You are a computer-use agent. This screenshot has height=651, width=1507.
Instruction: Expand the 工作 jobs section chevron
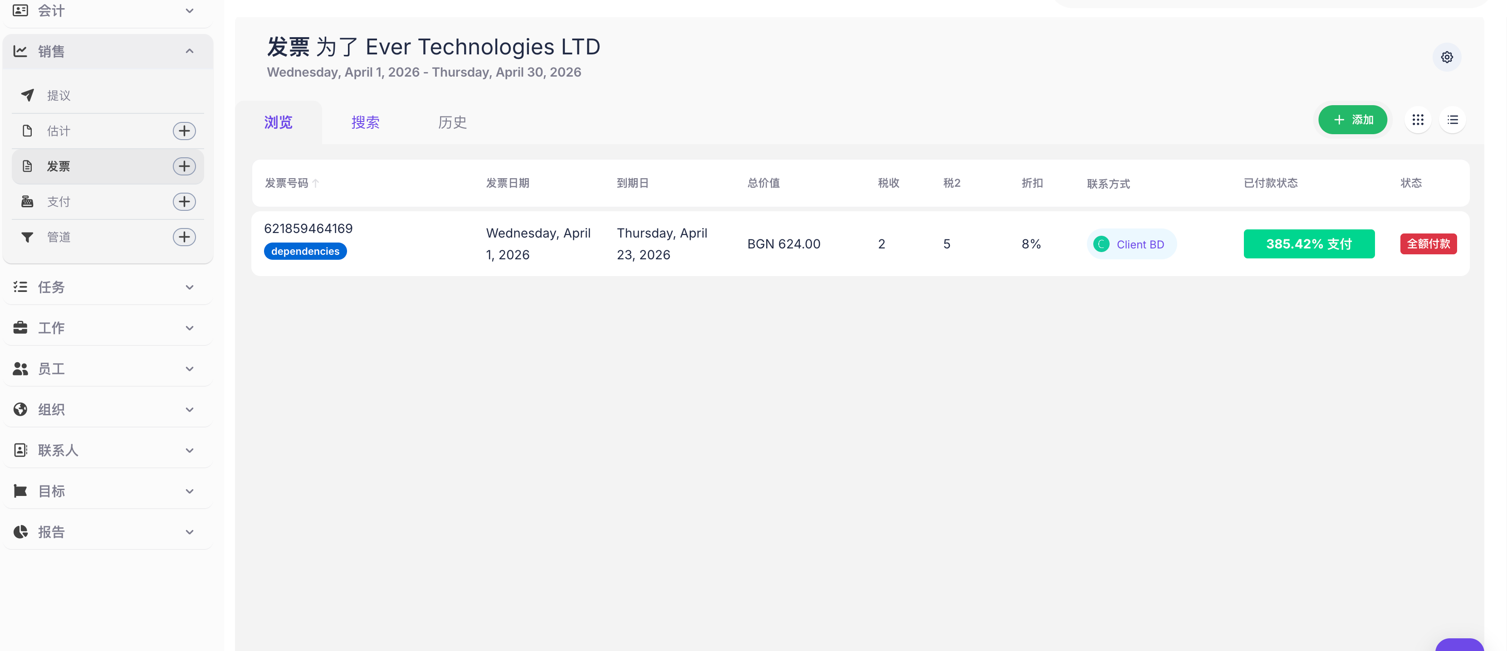click(x=190, y=328)
